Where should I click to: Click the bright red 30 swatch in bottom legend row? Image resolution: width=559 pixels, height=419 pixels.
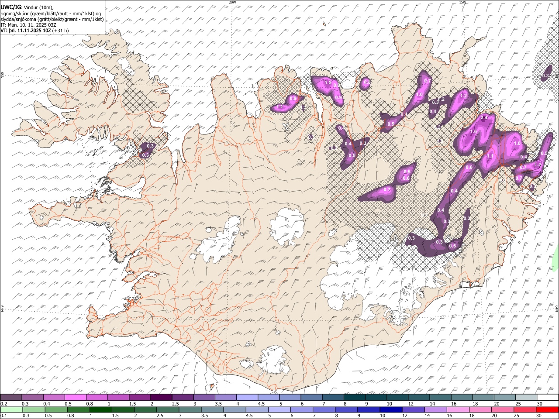(x=547, y=409)
